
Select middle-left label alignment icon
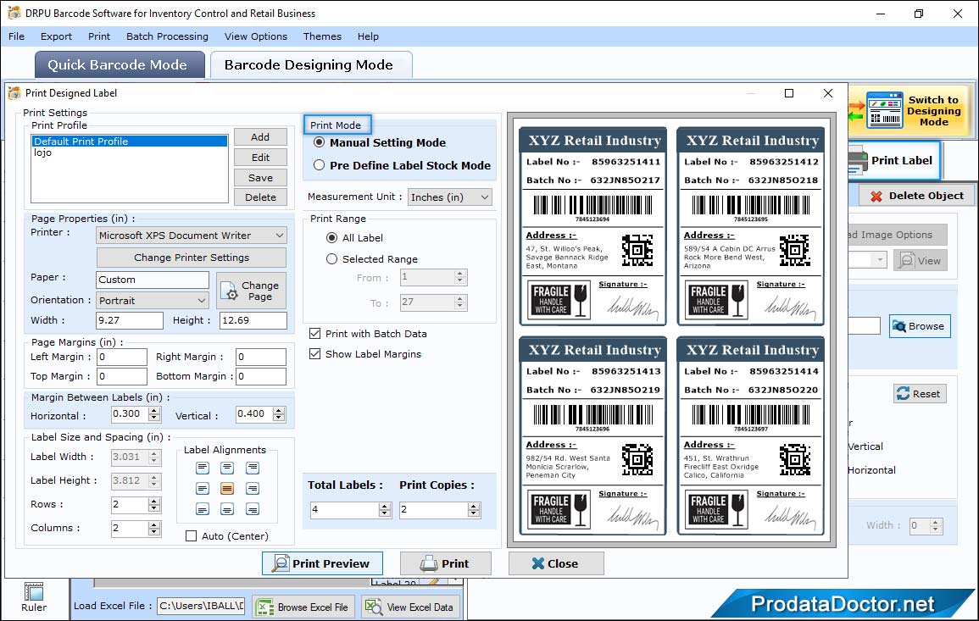pos(203,489)
